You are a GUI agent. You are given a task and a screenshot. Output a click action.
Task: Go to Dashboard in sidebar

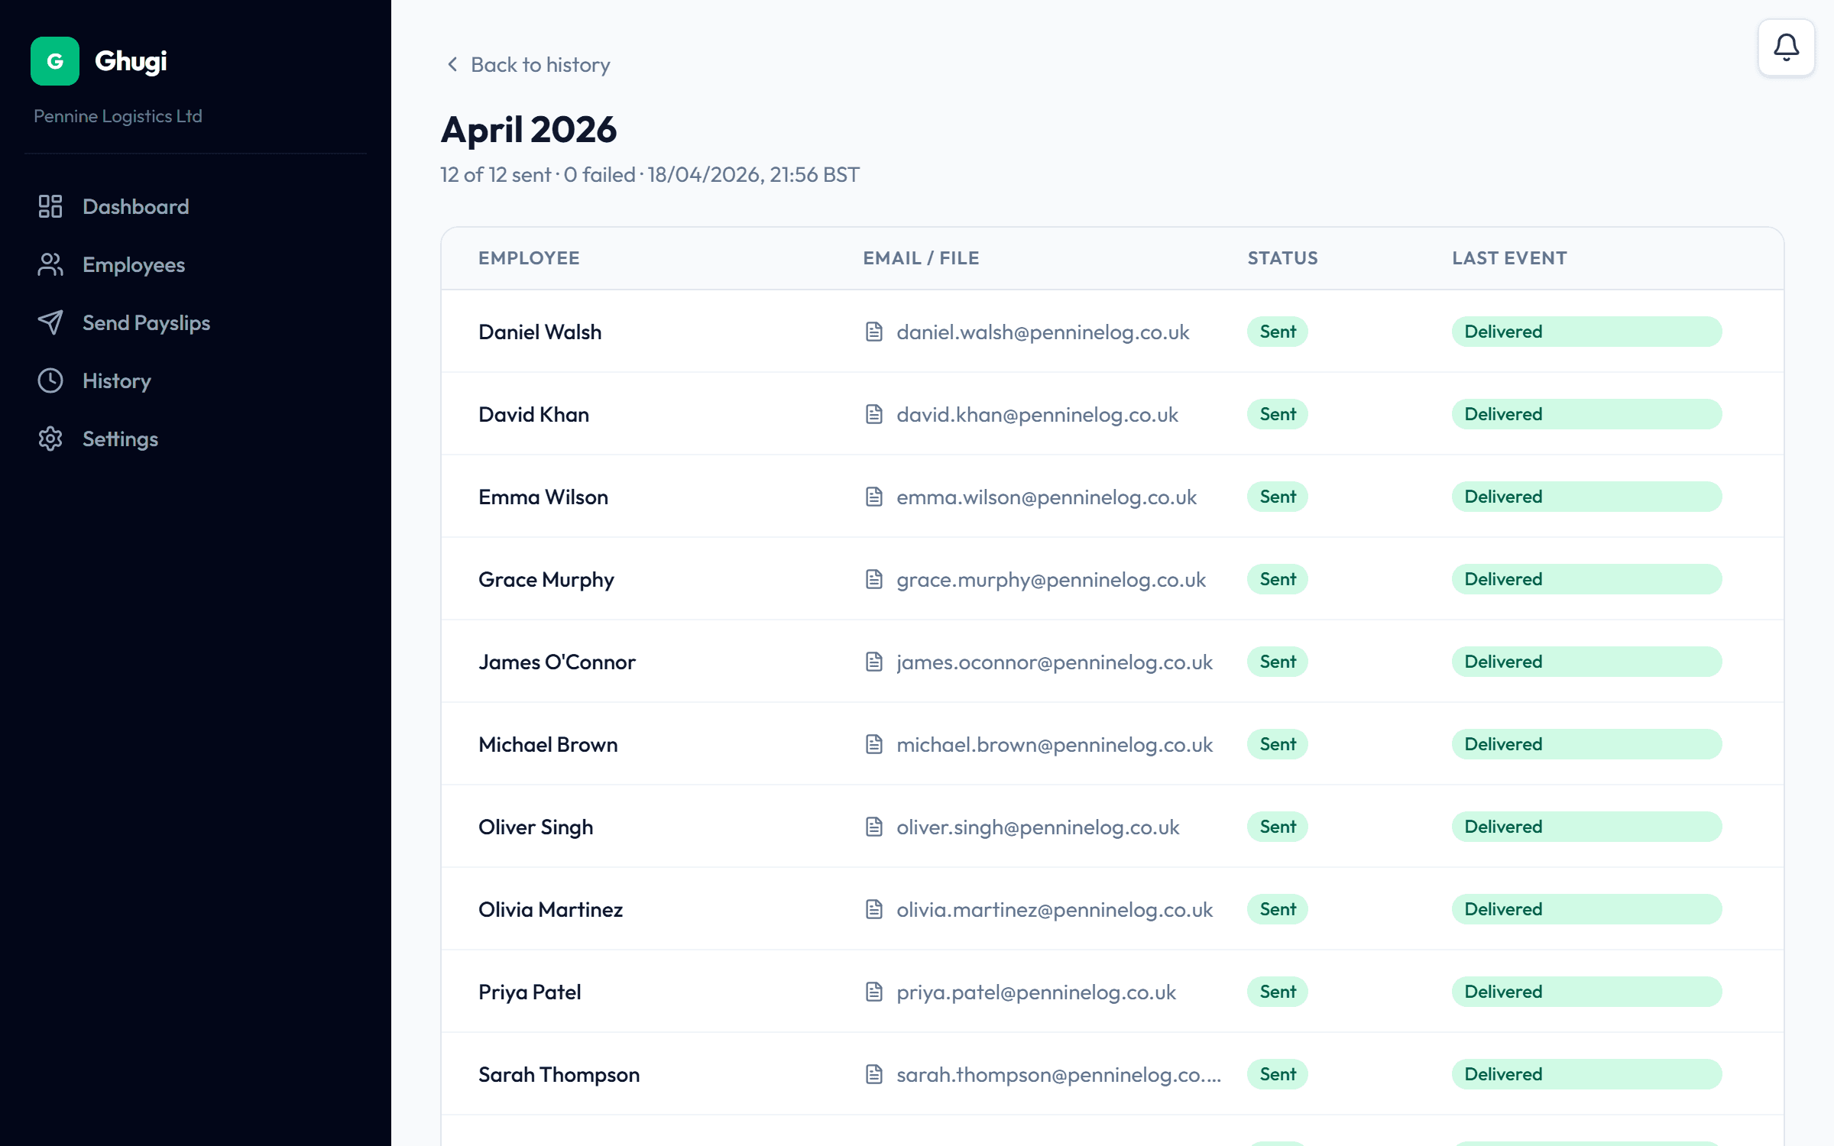pyautogui.click(x=135, y=206)
